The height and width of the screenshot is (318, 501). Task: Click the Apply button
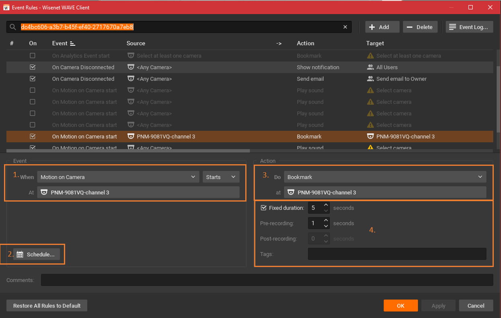pyautogui.click(x=438, y=306)
